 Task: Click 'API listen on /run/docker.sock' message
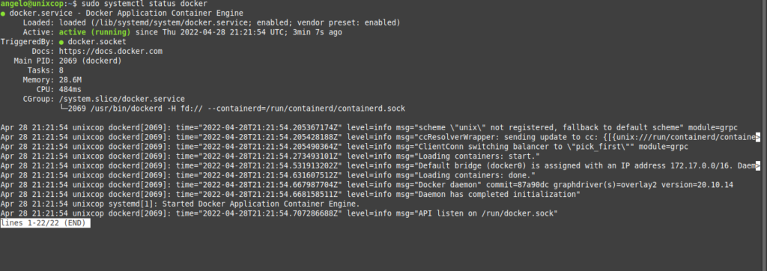click(487, 214)
